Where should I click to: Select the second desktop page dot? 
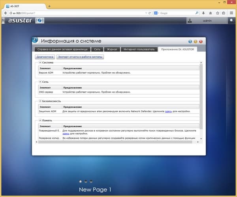(86, 182)
